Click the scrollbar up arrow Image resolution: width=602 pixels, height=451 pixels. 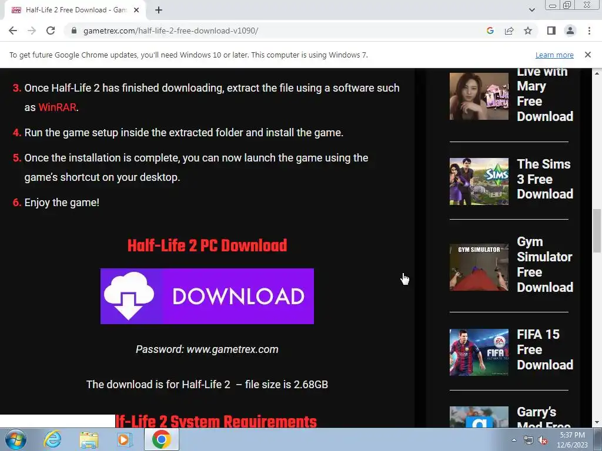click(x=597, y=73)
